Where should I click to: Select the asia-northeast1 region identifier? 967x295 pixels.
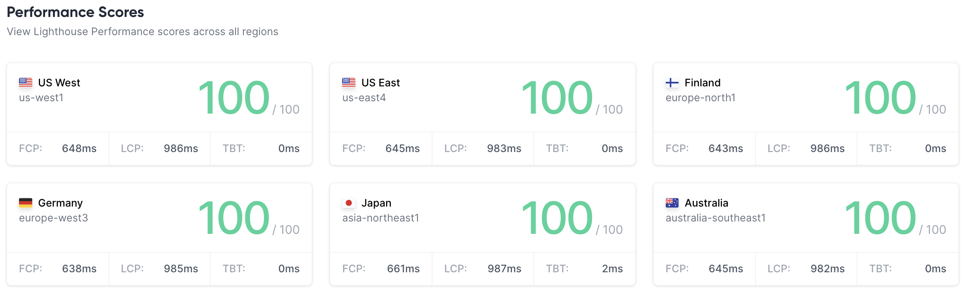click(x=381, y=218)
